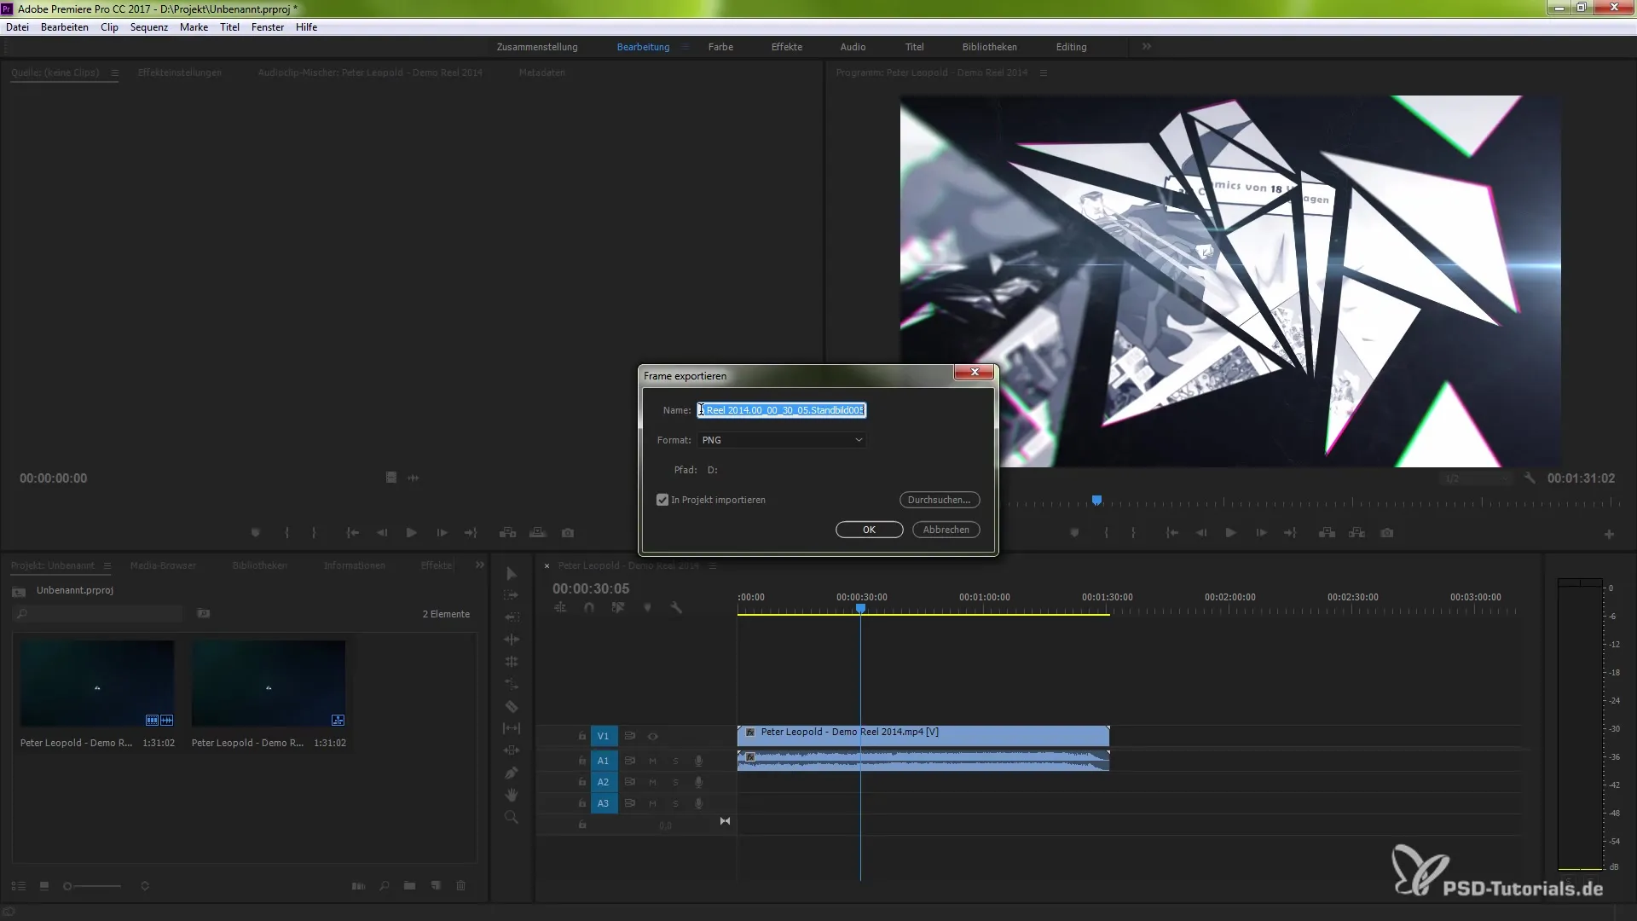Select the Zoom tool magnifier
Screen dimensions: 1637x921
coord(512,817)
